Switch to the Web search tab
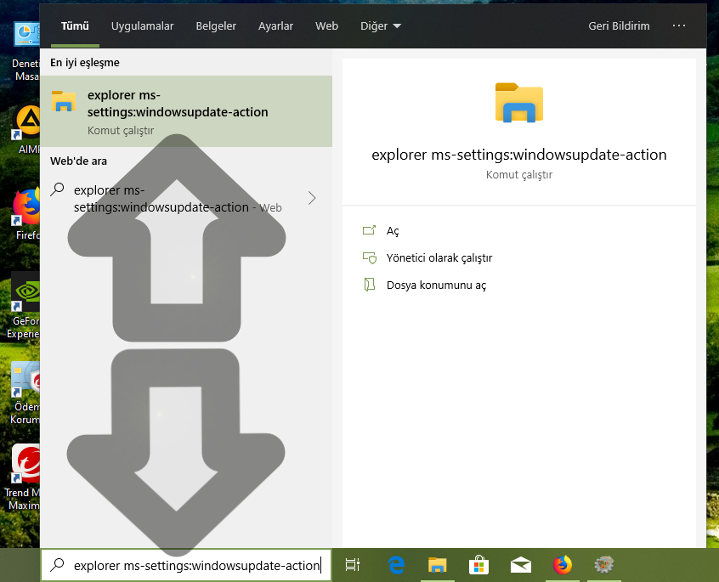Viewport: 719px width, 582px height. pyautogui.click(x=326, y=26)
